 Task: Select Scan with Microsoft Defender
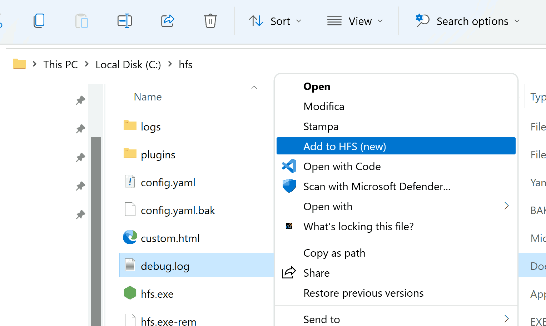[377, 186]
